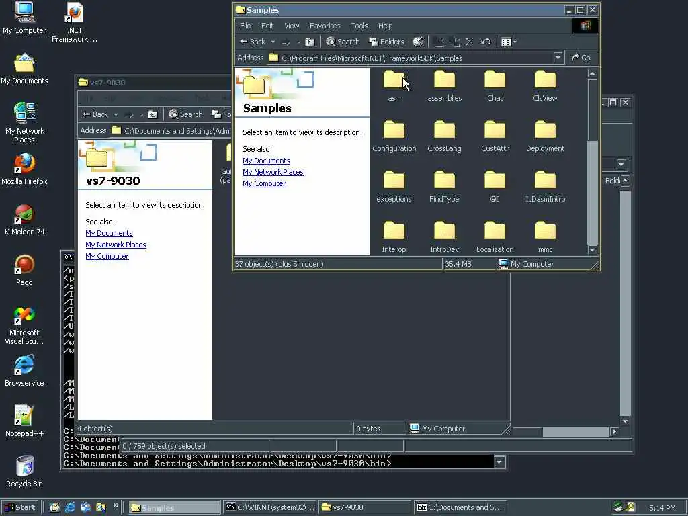
Task: Click My Computer link in Samples pane
Action: pos(264,183)
